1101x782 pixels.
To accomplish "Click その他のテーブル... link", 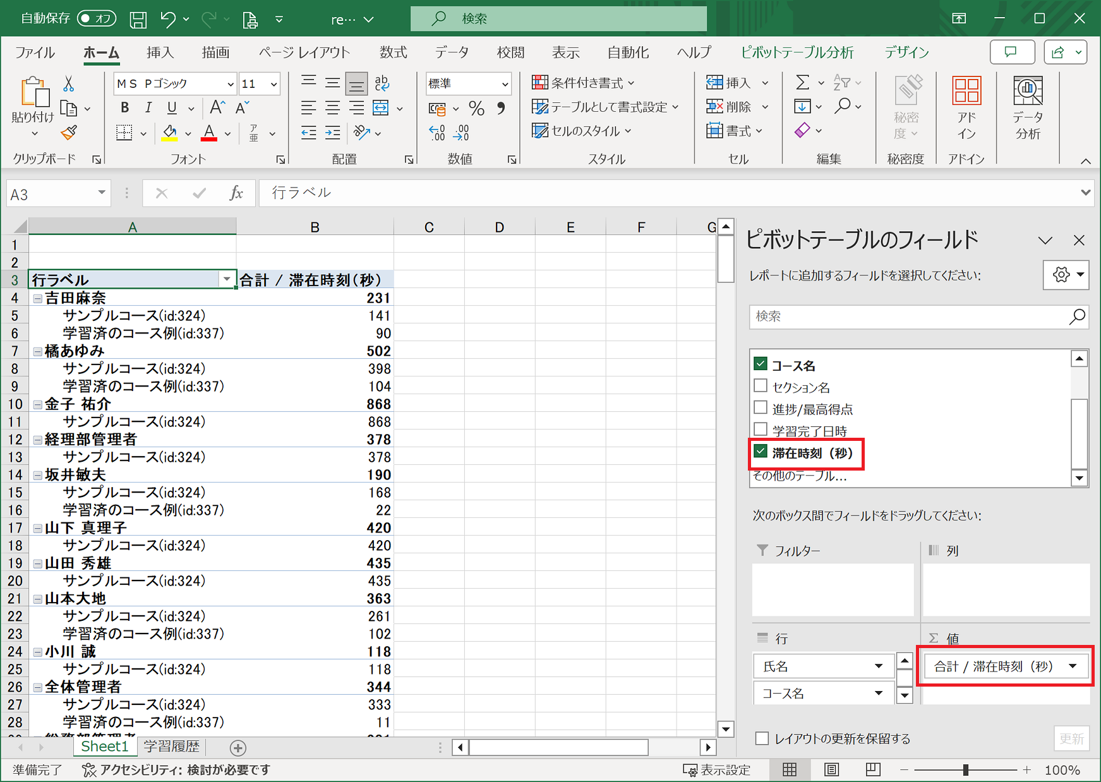I will (x=800, y=476).
